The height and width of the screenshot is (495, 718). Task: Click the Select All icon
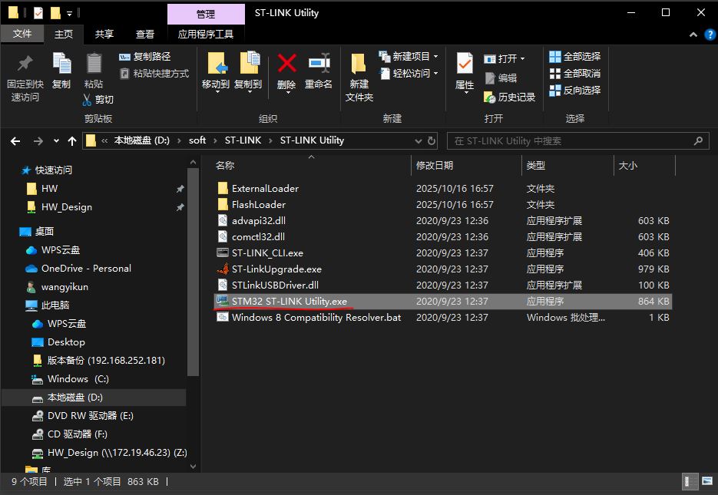554,57
